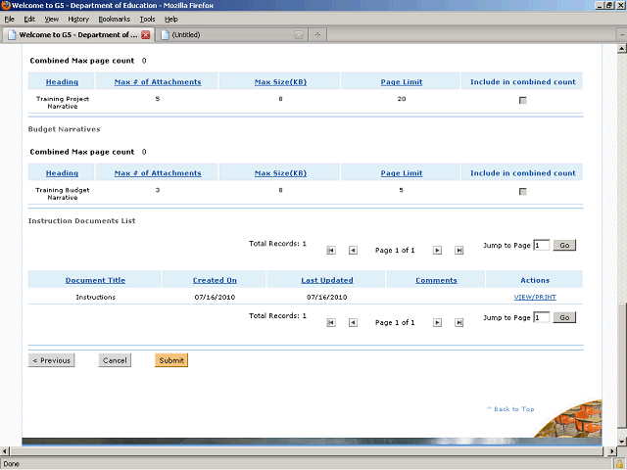Close the (Untitled) tab

[299, 35]
